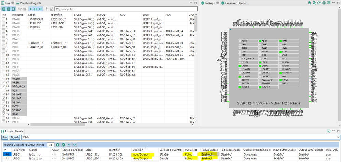Click the first pin layout icon in the Pins toolbar

(x=4, y=9)
